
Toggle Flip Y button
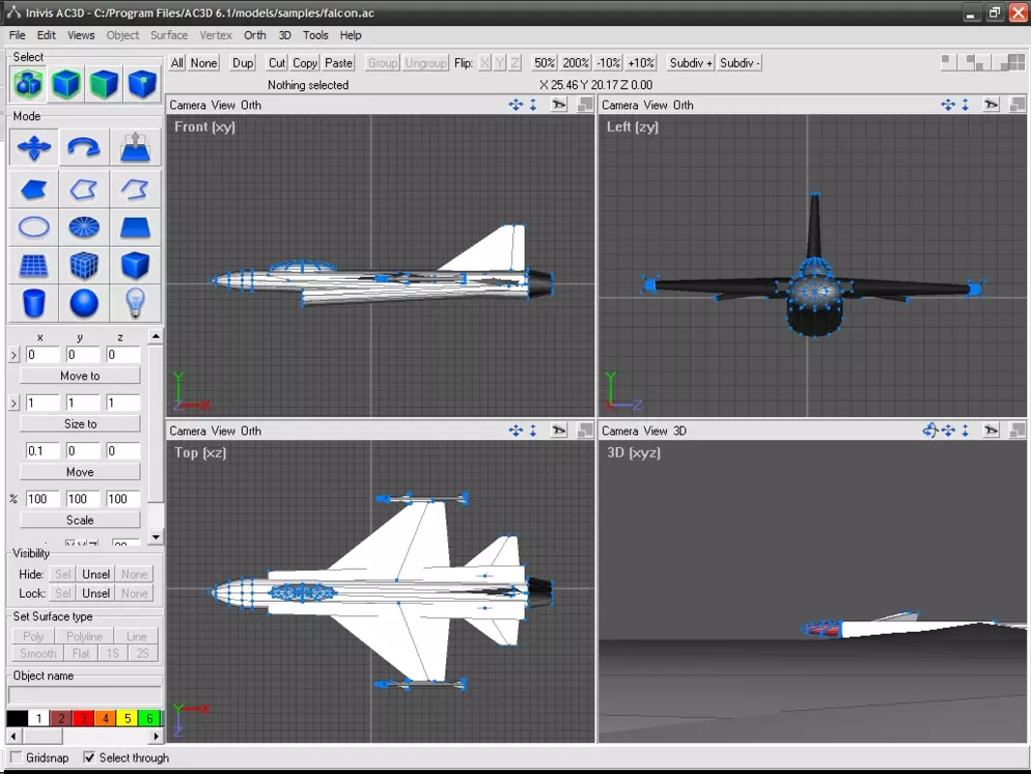tap(500, 63)
